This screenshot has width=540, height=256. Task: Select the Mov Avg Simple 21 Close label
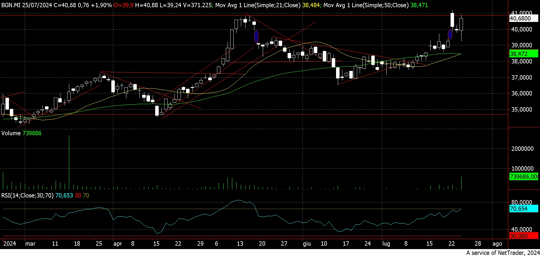pyautogui.click(x=258, y=5)
